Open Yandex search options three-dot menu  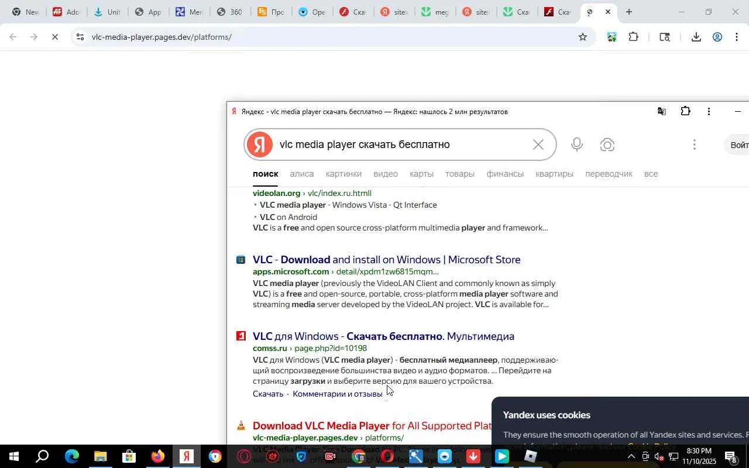(695, 144)
